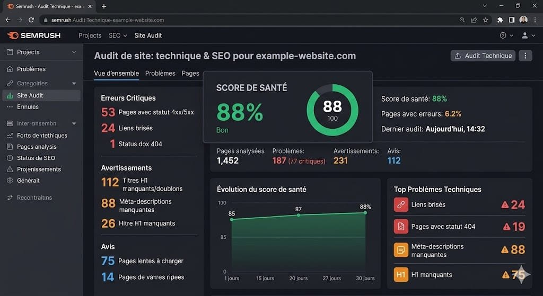
Task: Click 53 Pages avec statut 4xx/5xx
Action: [x=147, y=112]
